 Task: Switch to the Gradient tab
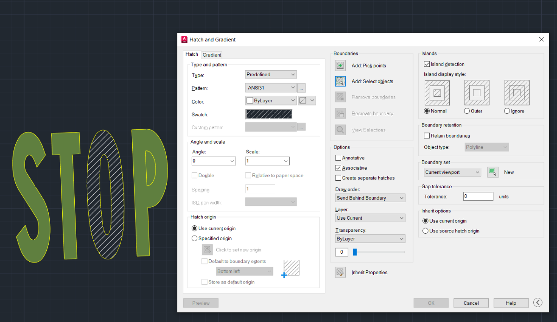(212, 54)
